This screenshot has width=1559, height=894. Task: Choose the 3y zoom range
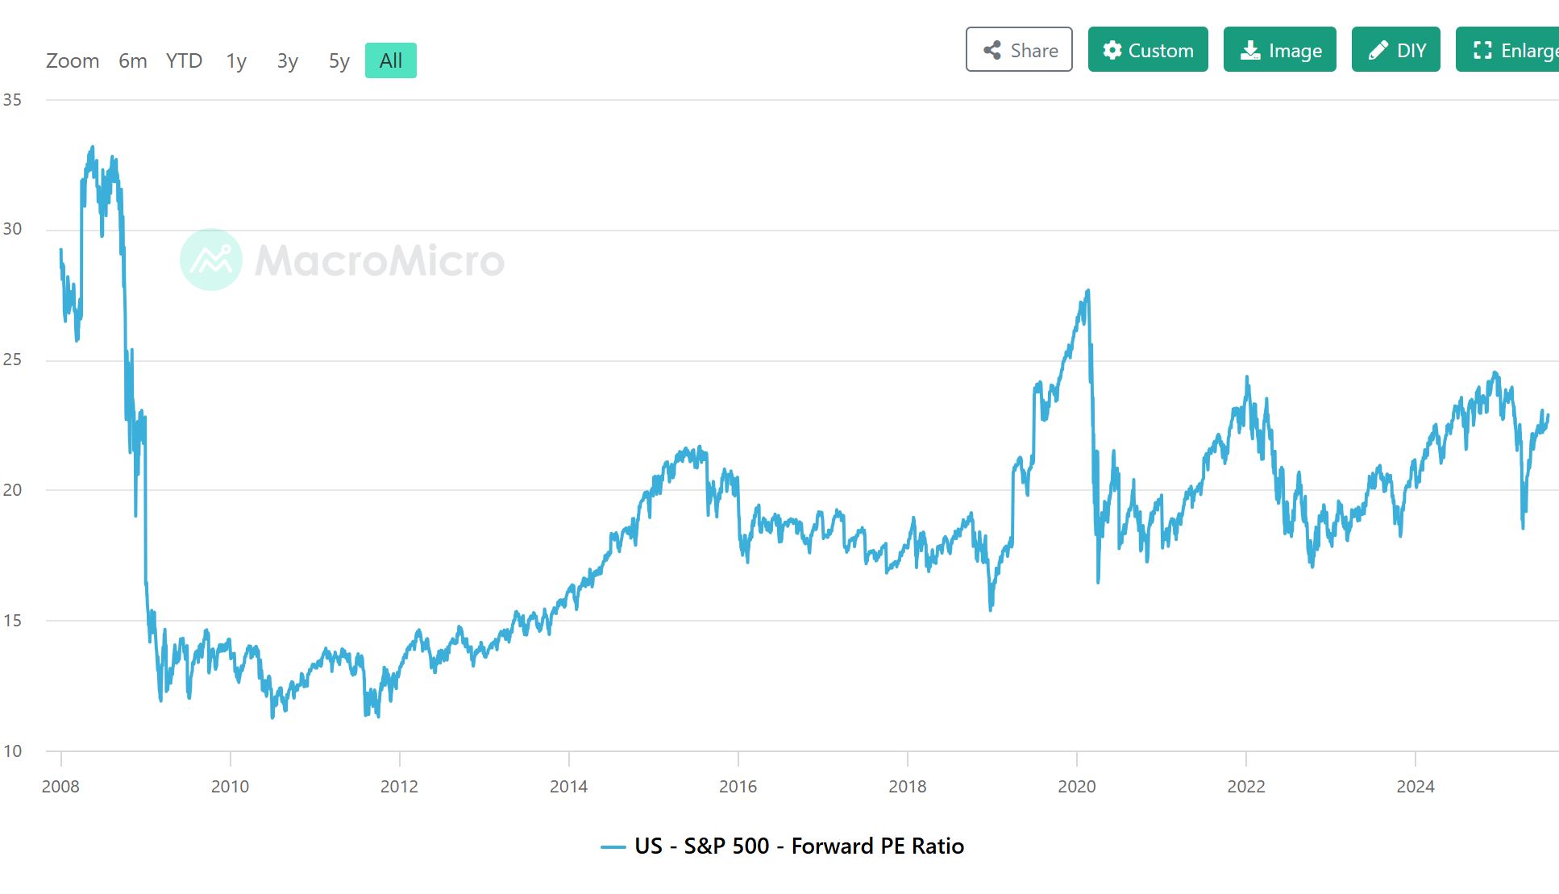(288, 60)
